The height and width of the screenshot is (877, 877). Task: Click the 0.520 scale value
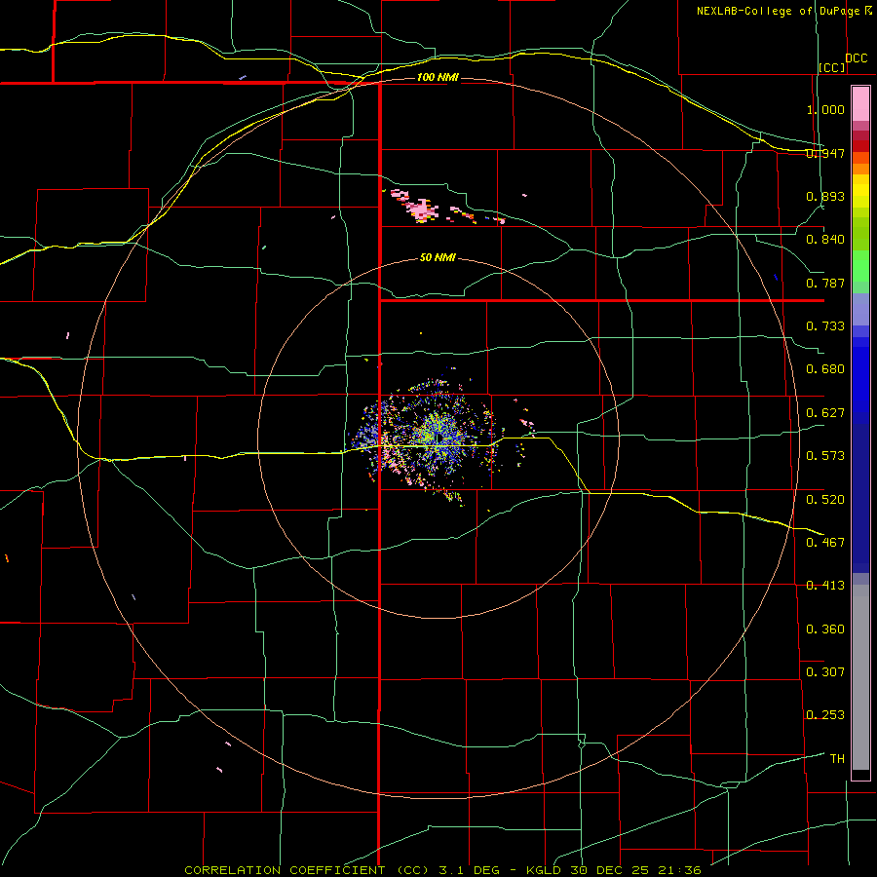click(x=825, y=500)
